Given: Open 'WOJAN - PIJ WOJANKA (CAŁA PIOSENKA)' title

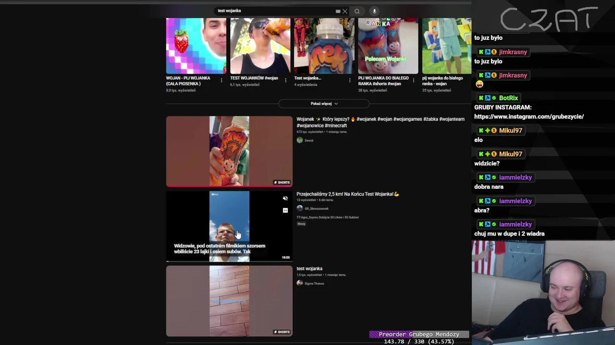Looking at the screenshot, I should click(188, 80).
